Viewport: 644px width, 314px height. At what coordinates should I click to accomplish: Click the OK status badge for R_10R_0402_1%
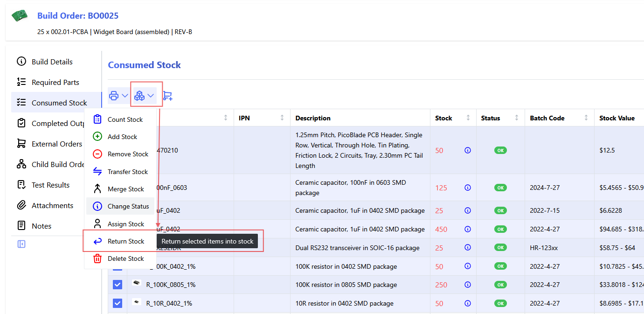[500, 303]
